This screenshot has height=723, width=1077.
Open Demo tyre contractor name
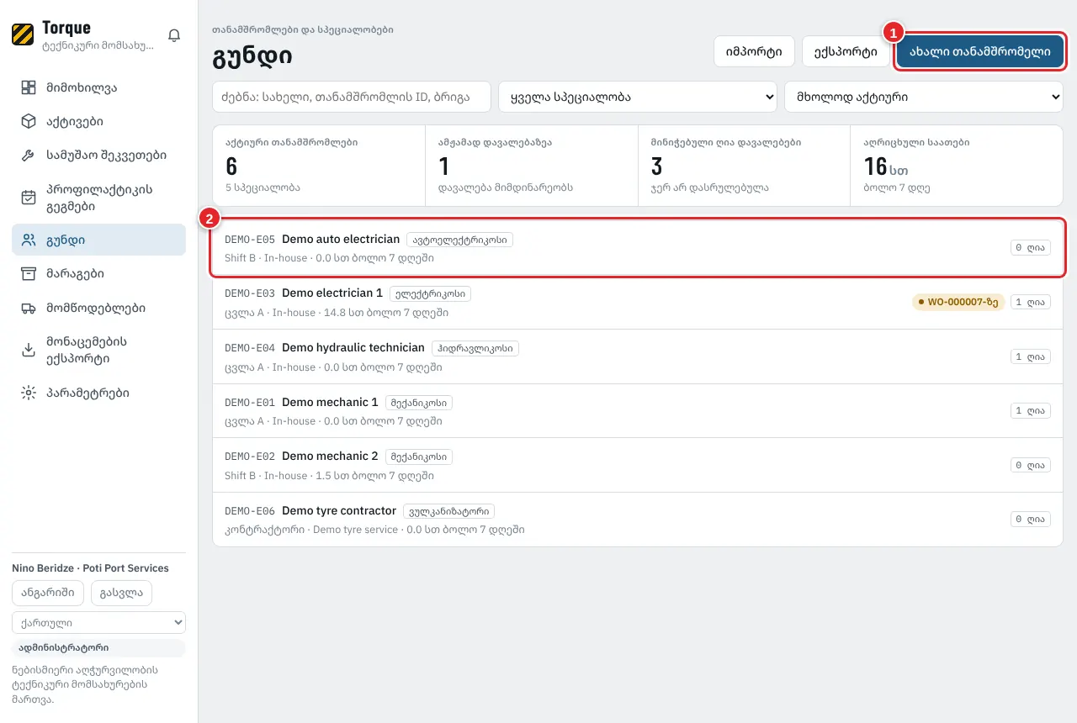pos(339,511)
